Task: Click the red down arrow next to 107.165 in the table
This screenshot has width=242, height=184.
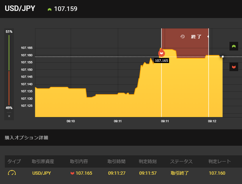Action: 72,173
